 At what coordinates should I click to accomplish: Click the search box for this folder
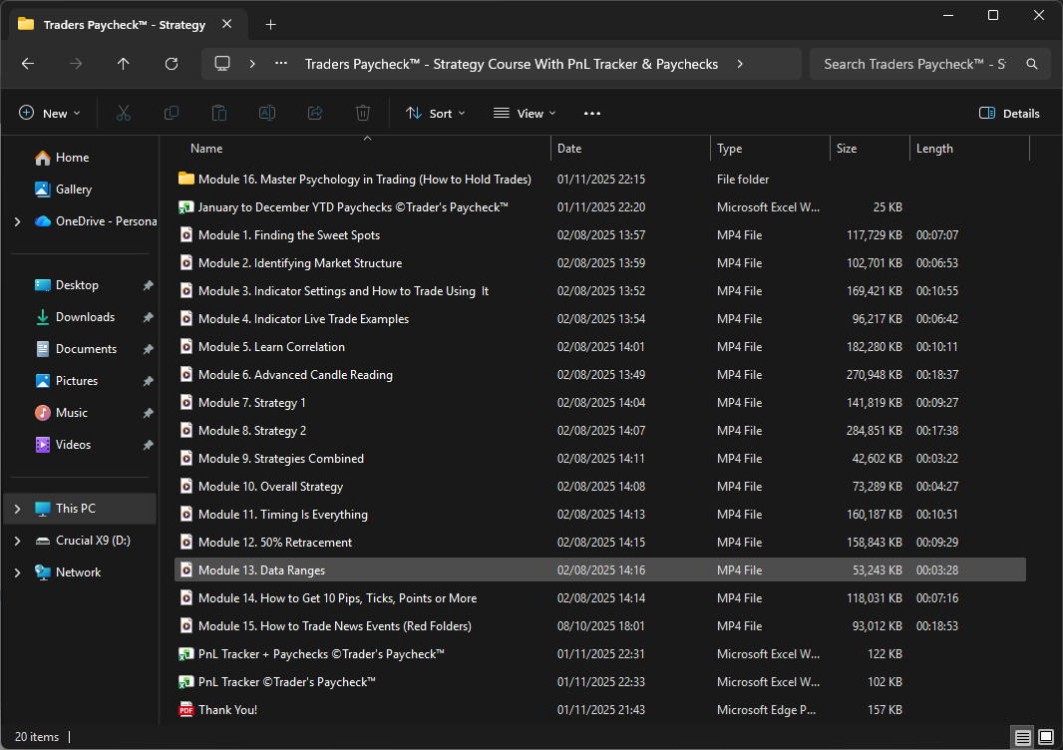[915, 64]
